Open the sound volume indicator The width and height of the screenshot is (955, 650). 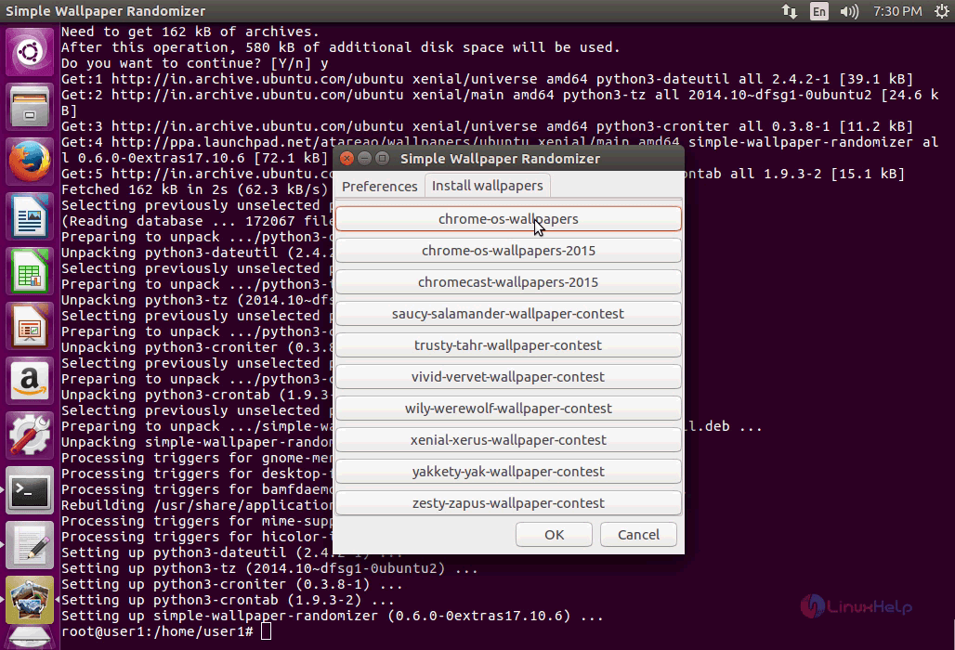click(848, 11)
